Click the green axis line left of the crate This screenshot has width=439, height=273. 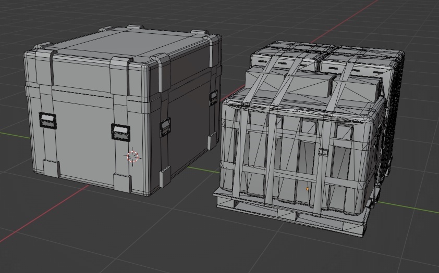pyautogui.click(x=11, y=135)
